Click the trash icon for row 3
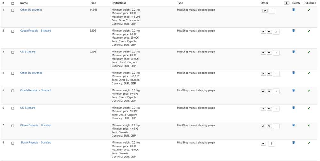Viewport: 320px width, 161px height. [293, 52]
